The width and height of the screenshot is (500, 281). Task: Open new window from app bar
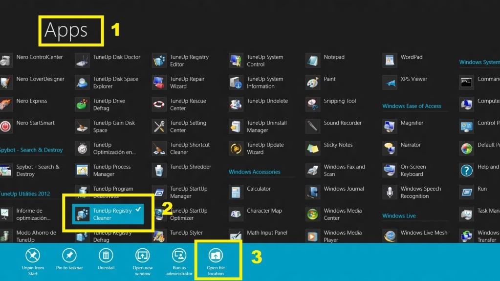(x=142, y=256)
